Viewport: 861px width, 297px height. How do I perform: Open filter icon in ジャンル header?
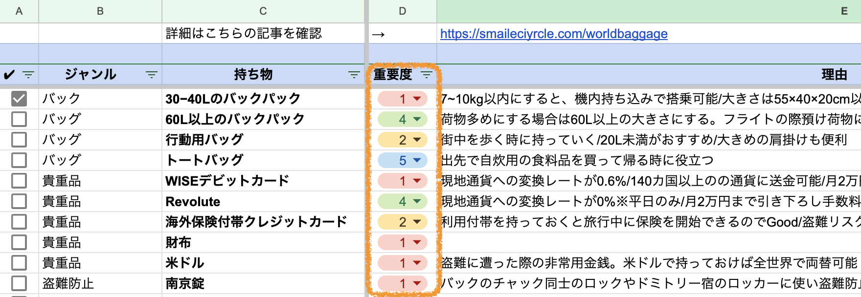click(x=152, y=75)
